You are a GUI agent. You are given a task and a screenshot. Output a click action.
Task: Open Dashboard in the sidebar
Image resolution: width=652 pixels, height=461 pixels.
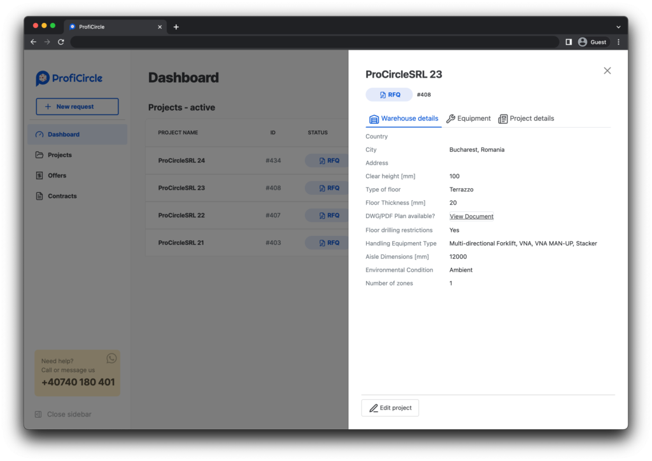78,135
